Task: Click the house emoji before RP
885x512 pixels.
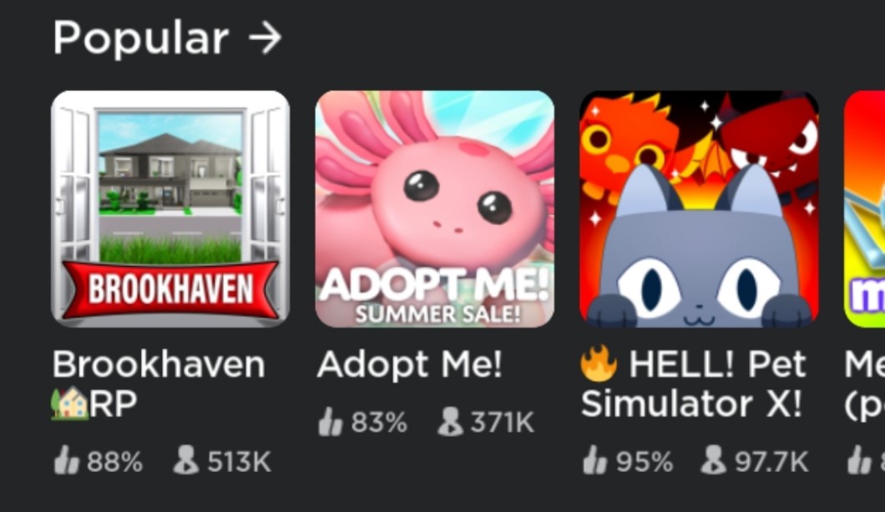Action: (x=70, y=404)
